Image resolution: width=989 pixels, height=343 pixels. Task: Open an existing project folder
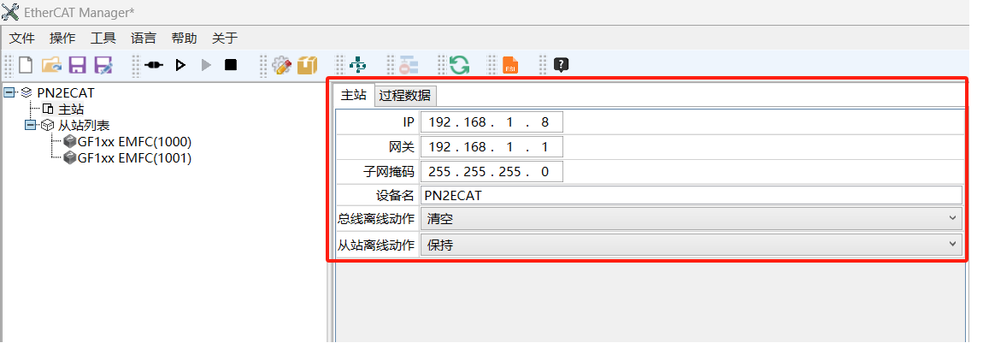(52, 64)
